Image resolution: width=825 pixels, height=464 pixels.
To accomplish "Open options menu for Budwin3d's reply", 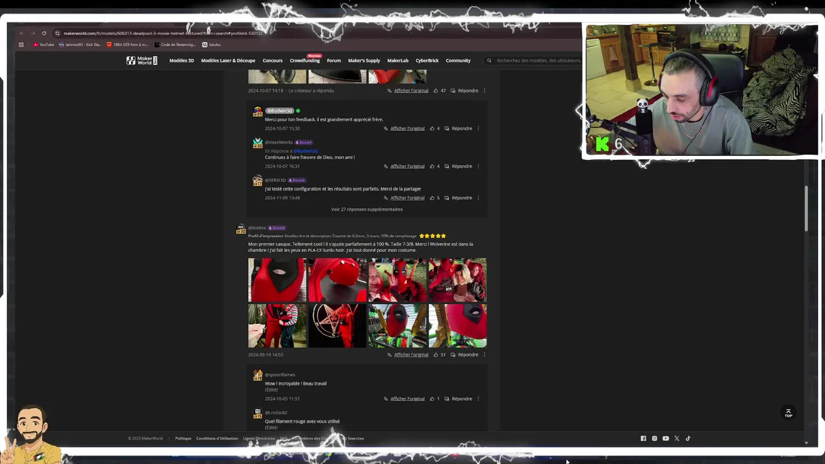I will pyautogui.click(x=478, y=128).
